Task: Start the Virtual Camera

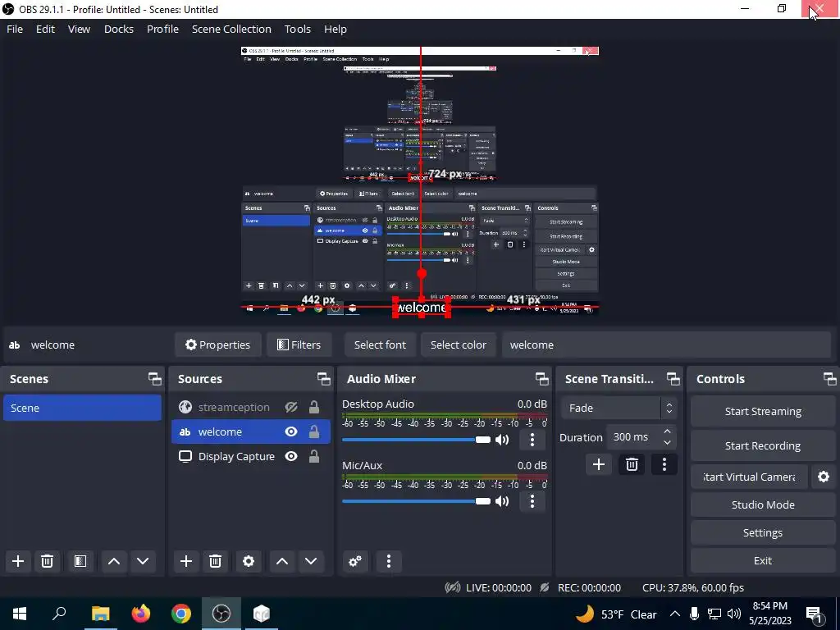Action: coord(749,477)
